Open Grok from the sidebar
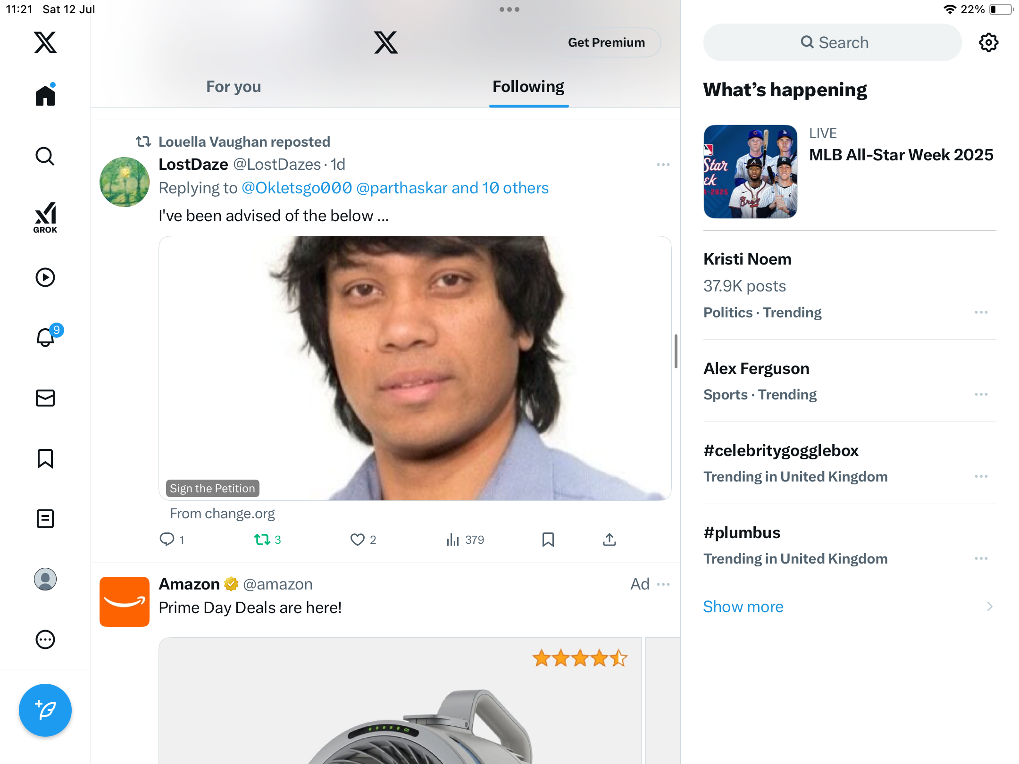 click(x=45, y=217)
